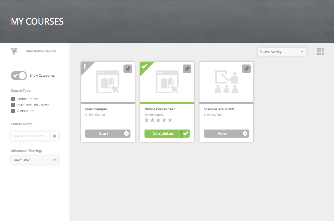
Task: Click the checkmark icon on the Completed button
Action: [x=186, y=134]
